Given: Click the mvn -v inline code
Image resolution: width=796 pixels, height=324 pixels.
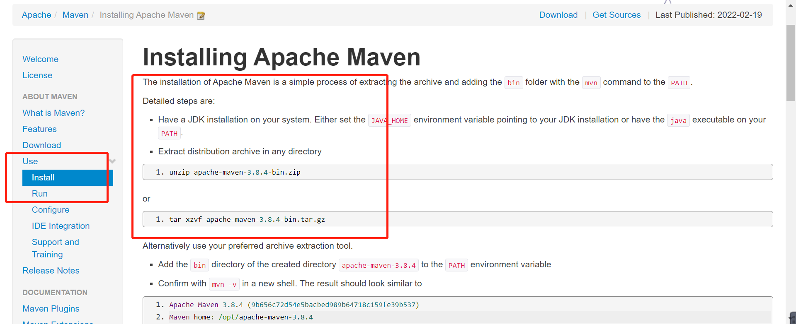Looking at the screenshot, I should (x=224, y=284).
